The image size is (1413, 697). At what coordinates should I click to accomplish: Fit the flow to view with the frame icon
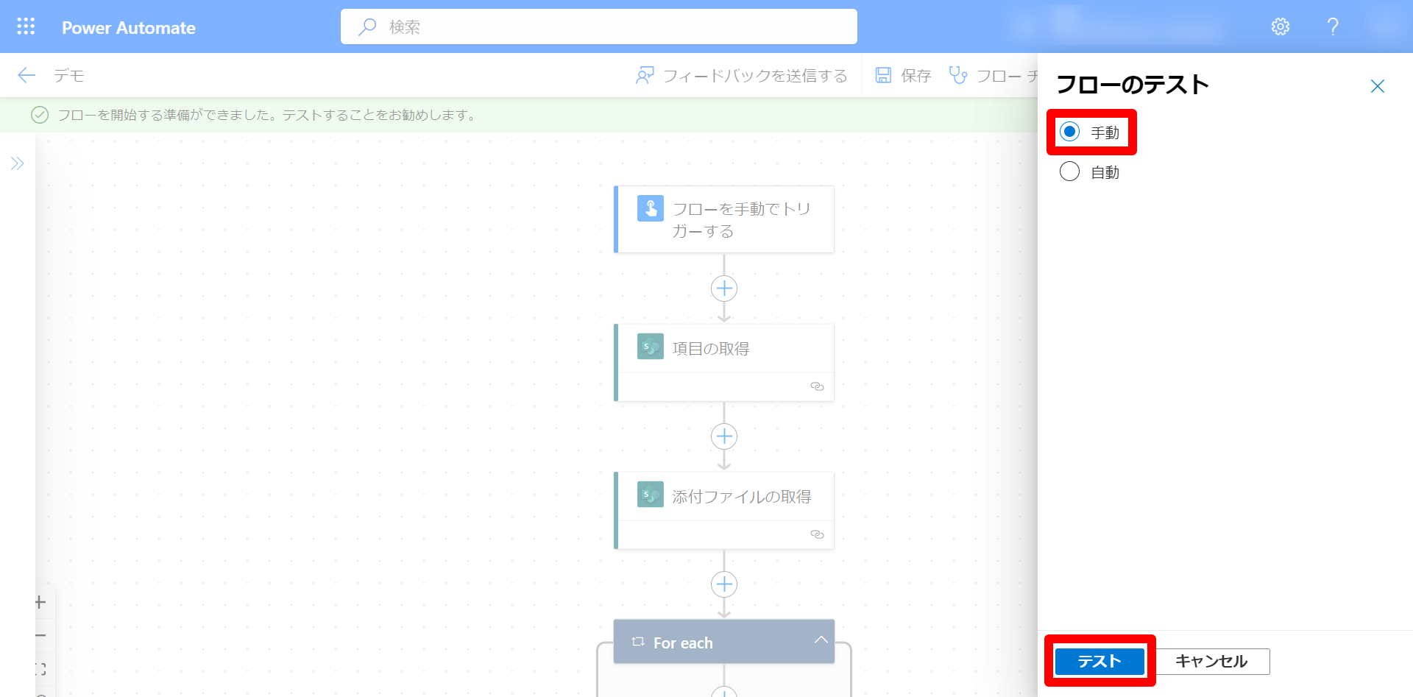pyautogui.click(x=39, y=668)
